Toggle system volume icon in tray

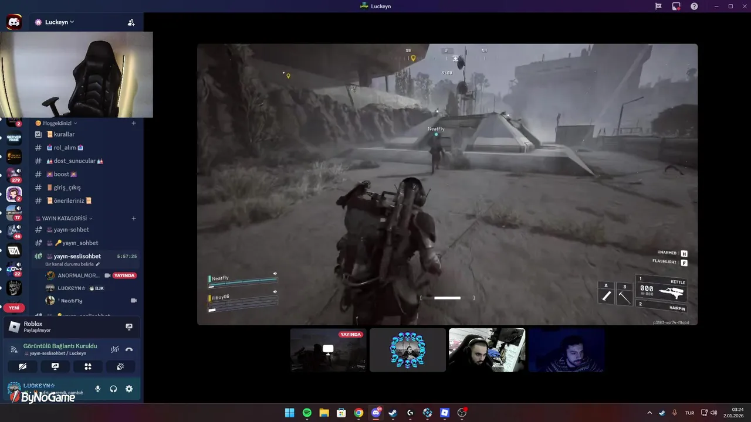point(714,413)
